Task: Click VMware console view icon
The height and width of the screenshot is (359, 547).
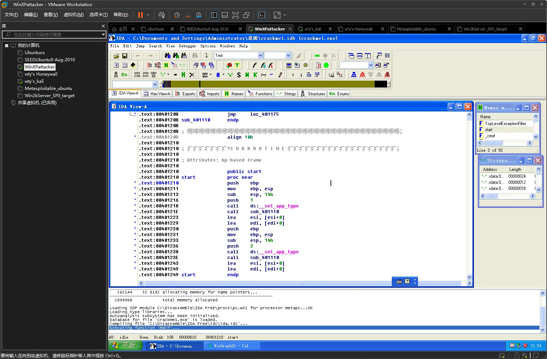Action: click(x=262, y=15)
